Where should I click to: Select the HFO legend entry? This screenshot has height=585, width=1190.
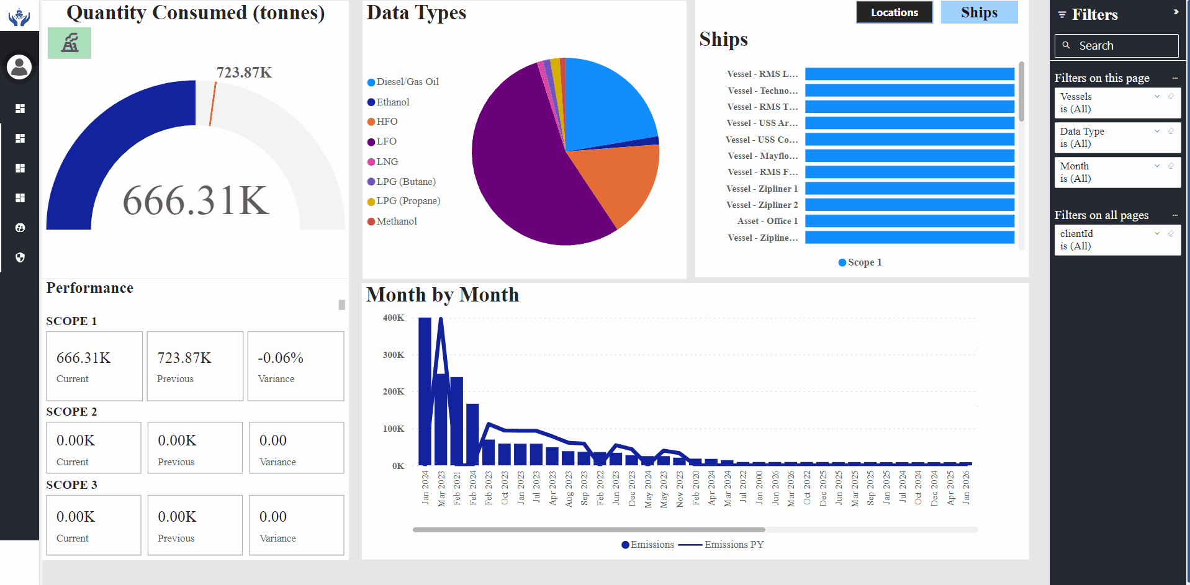pyautogui.click(x=387, y=122)
